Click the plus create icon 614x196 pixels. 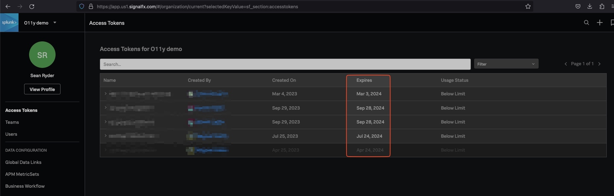click(x=600, y=23)
